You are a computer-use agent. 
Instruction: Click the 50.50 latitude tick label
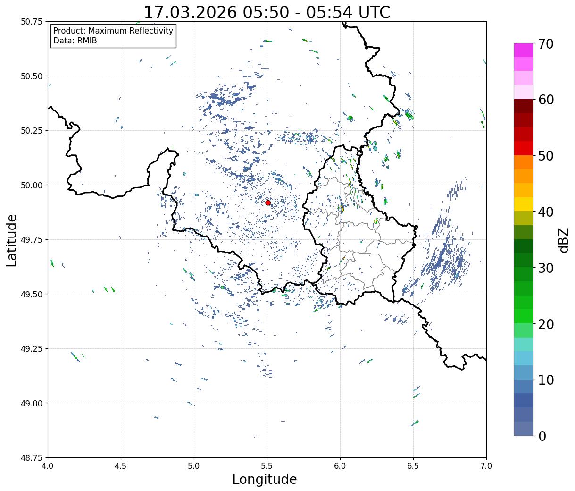32,76
